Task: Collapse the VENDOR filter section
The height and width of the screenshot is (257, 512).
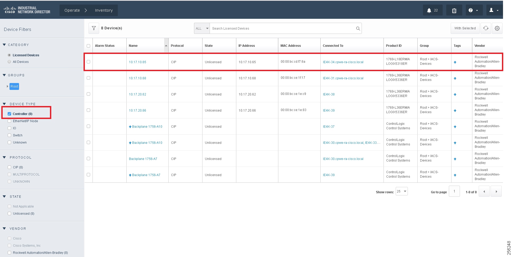Action: pos(4,228)
